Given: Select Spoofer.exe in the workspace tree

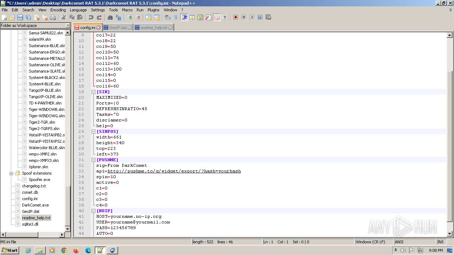Looking at the screenshot, I should pos(39,180).
